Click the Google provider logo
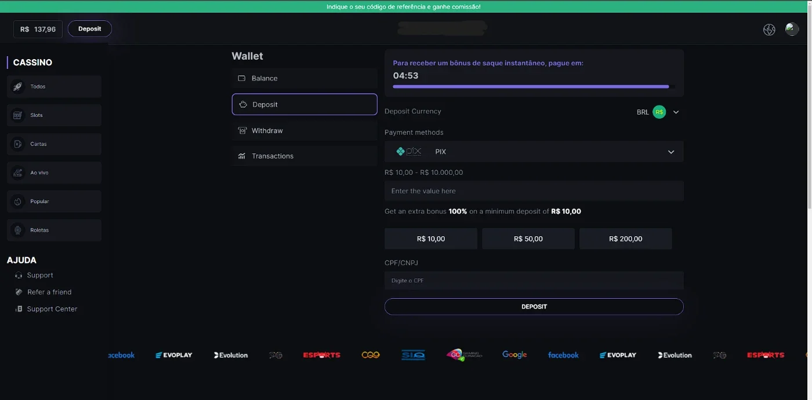This screenshot has height=400, width=812. (x=514, y=355)
